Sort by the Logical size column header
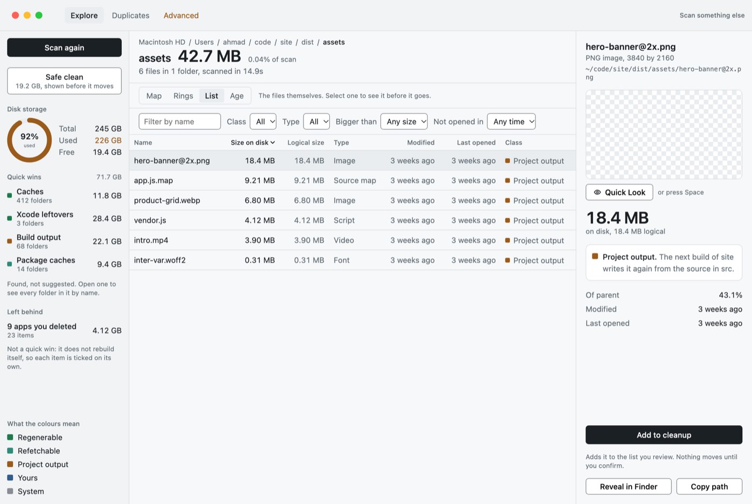This screenshot has width=752, height=504. click(x=306, y=143)
